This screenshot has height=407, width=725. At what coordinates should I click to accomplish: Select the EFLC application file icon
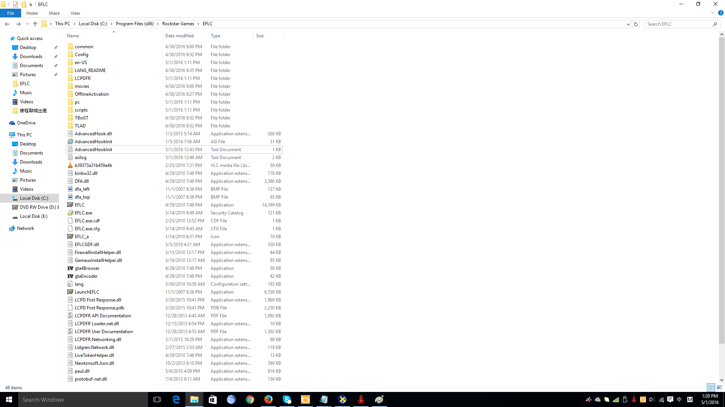pyautogui.click(x=70, y=205)
